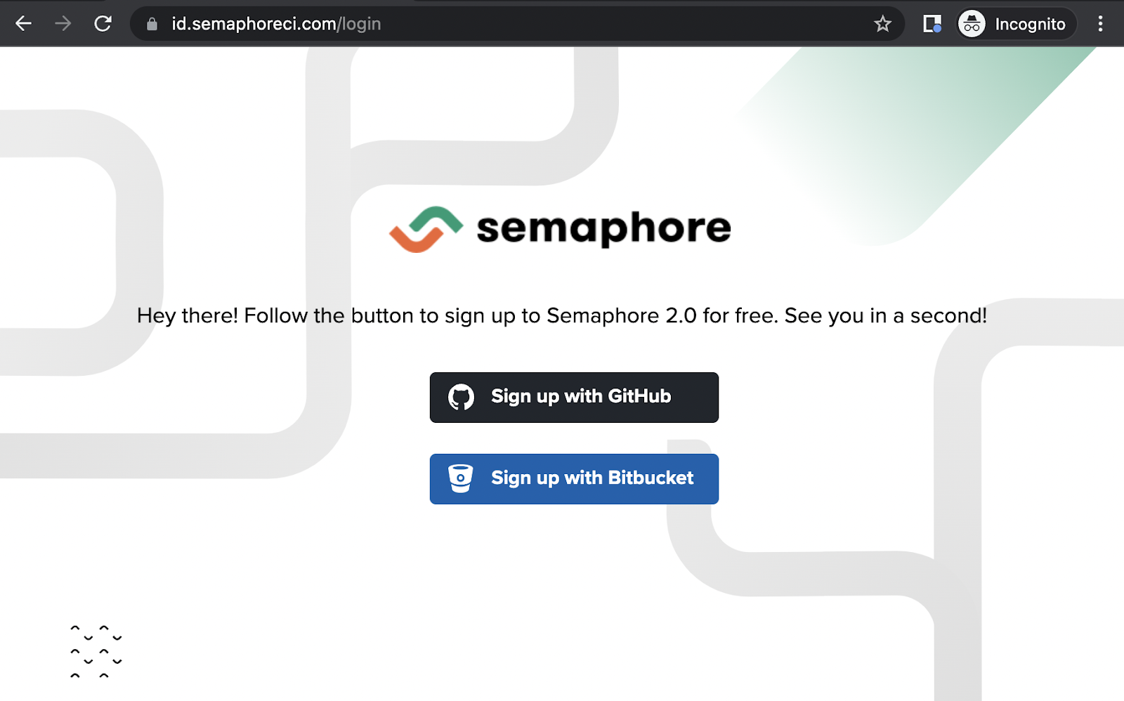Open the side panel icon

coord(931,23)
